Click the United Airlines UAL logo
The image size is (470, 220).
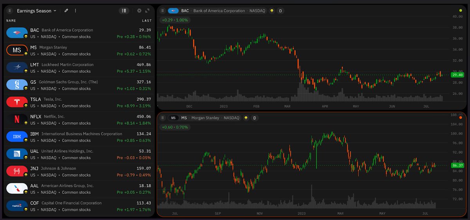click(x=17, y=153)
